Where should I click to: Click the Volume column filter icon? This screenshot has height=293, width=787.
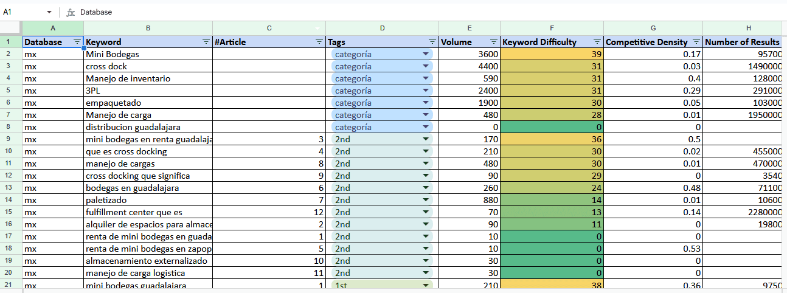coord(494,42)
